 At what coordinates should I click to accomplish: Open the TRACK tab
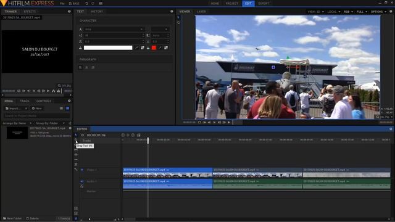pos(25,101)
